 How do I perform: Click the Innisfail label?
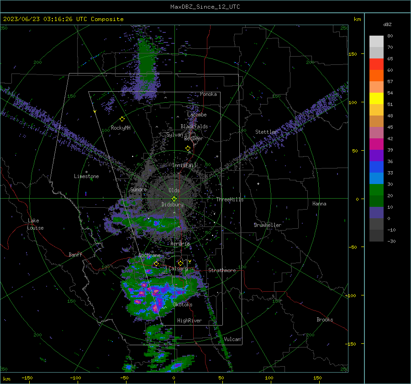point(184,165)
